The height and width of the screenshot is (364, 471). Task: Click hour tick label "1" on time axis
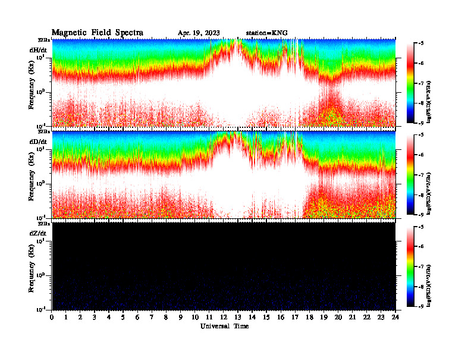click(66, 318)
